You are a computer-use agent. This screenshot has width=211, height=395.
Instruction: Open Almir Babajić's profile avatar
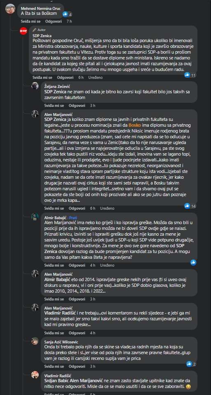tap(35, 217)
